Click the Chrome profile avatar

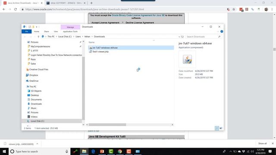pyautogui.click(x=266, y=9)
